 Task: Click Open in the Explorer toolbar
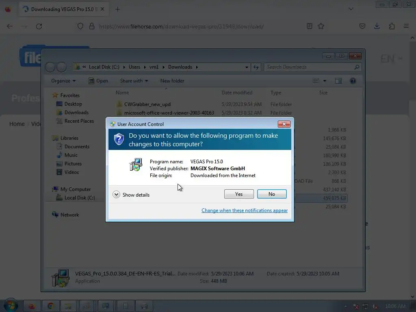pyautogui.click(x=98, y=81)
